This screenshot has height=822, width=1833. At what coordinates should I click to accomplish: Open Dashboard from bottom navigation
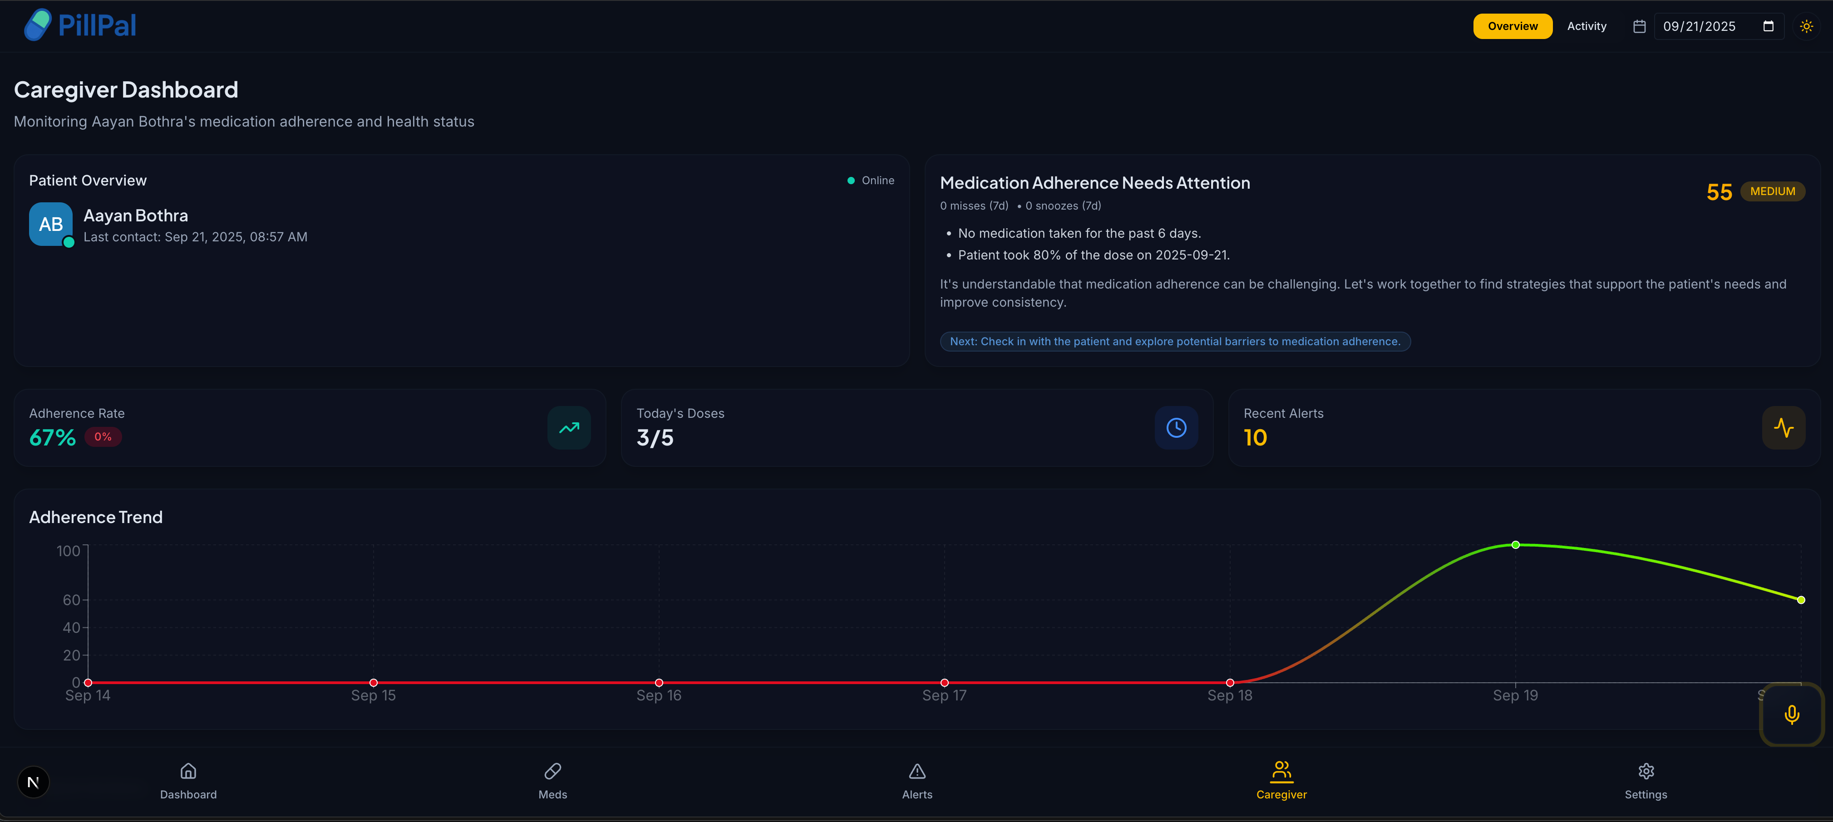(188, 781)
